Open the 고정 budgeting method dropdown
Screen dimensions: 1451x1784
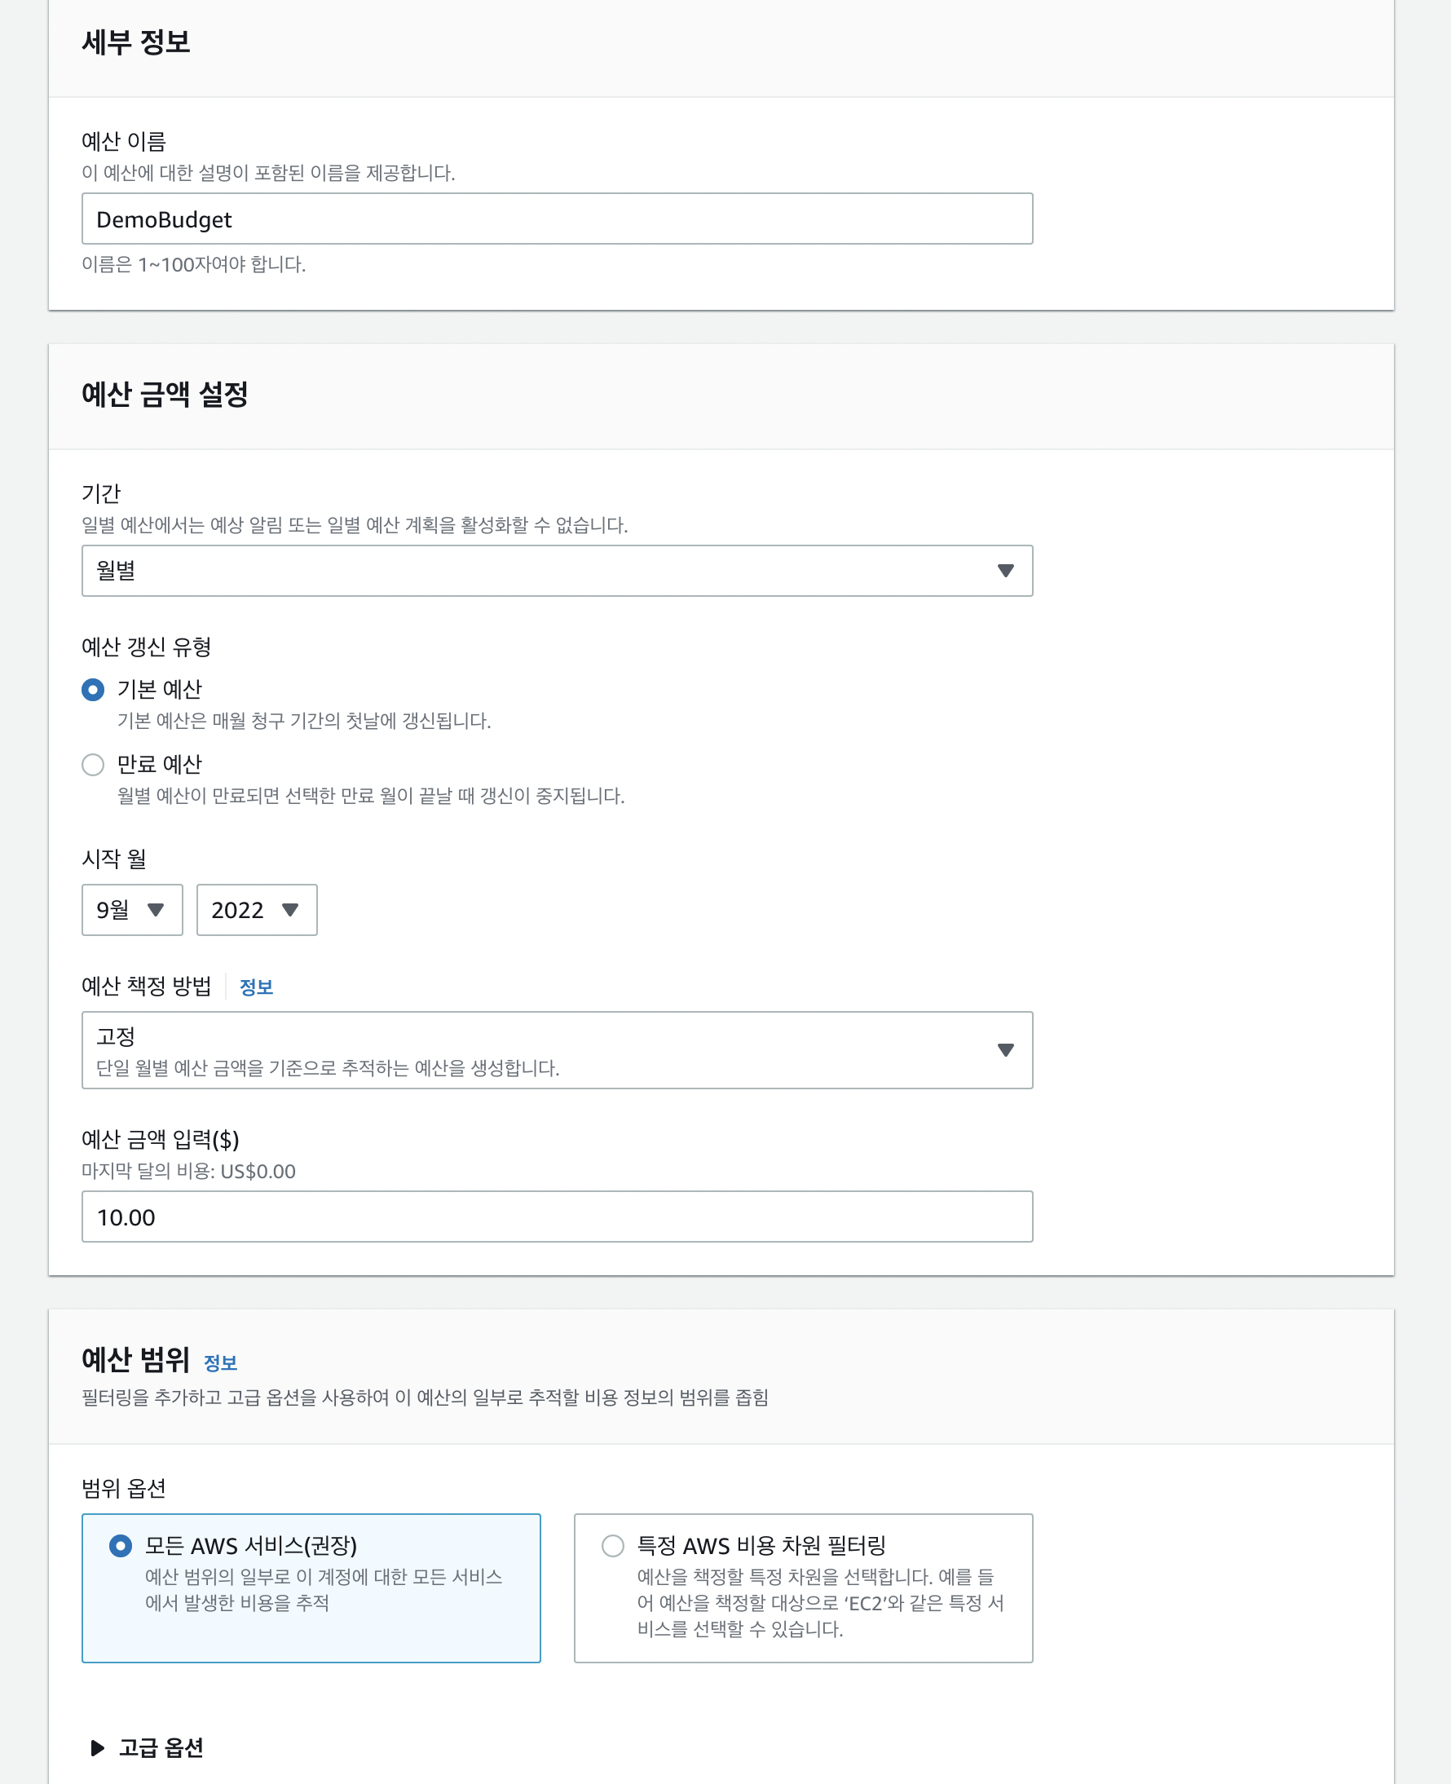point(557,1050)
